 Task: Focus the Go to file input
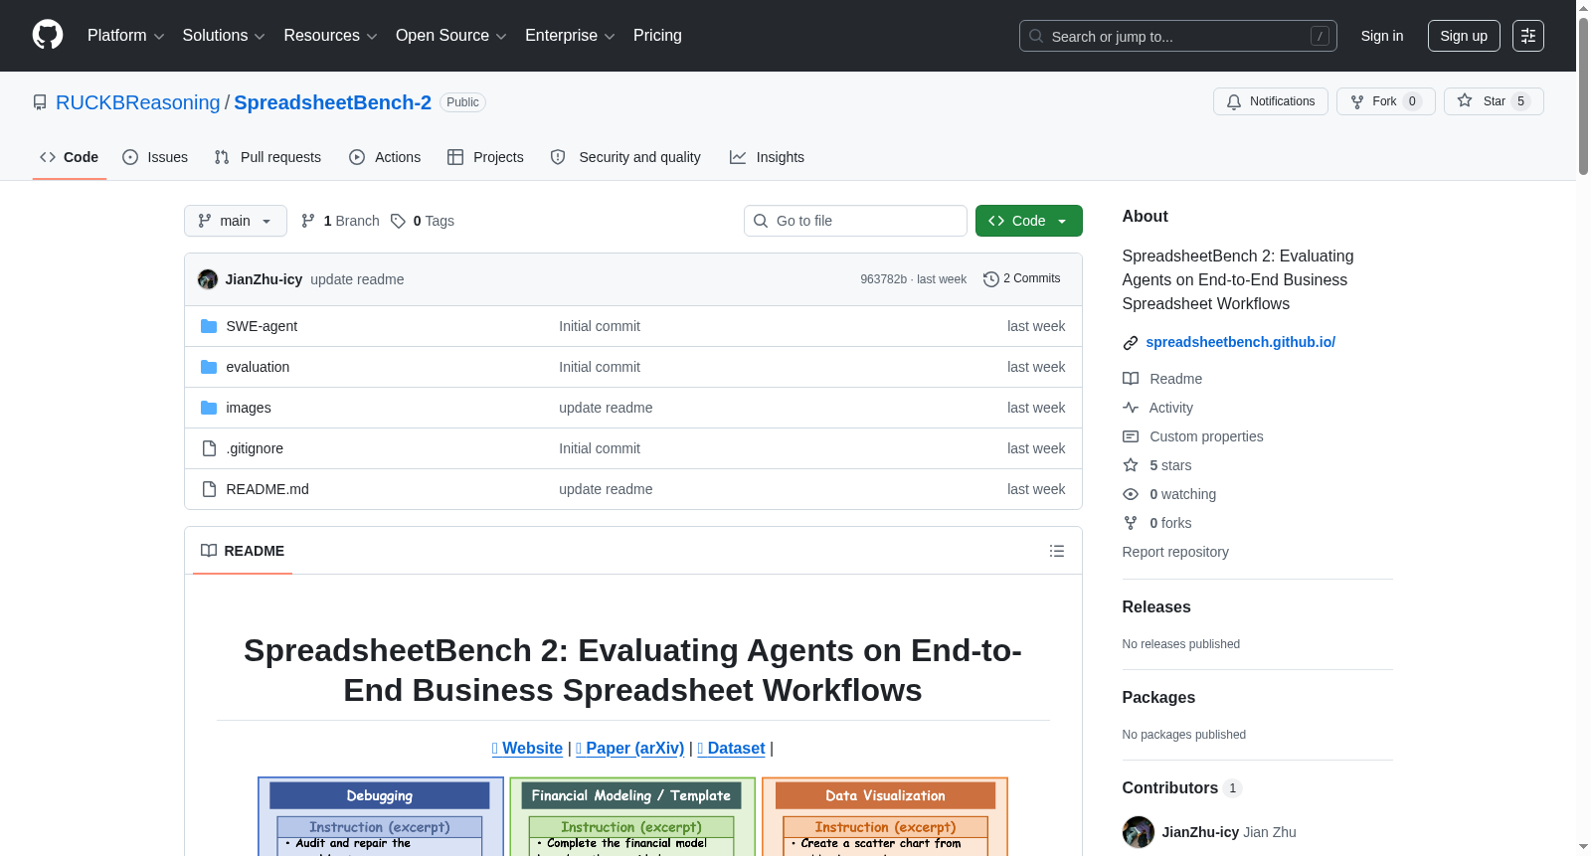pyautogui.click(x=855, y=221)
